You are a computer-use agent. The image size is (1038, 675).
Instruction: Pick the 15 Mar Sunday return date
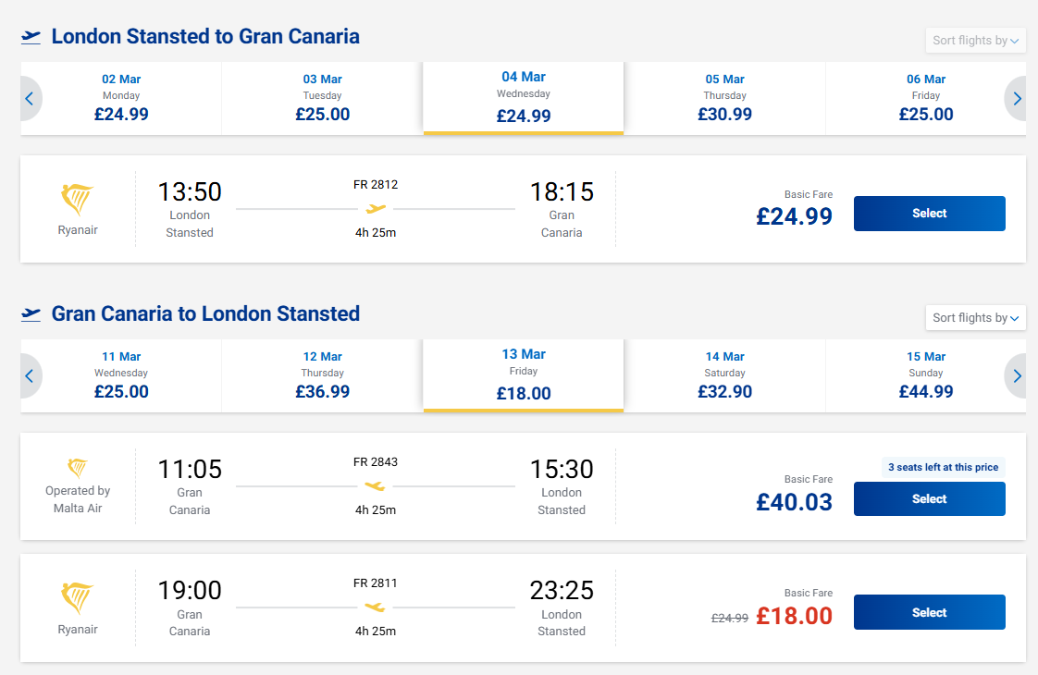tap(925, 375)
